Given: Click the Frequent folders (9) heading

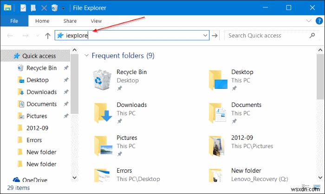Looking at the screenshot, I should (123, 56).
